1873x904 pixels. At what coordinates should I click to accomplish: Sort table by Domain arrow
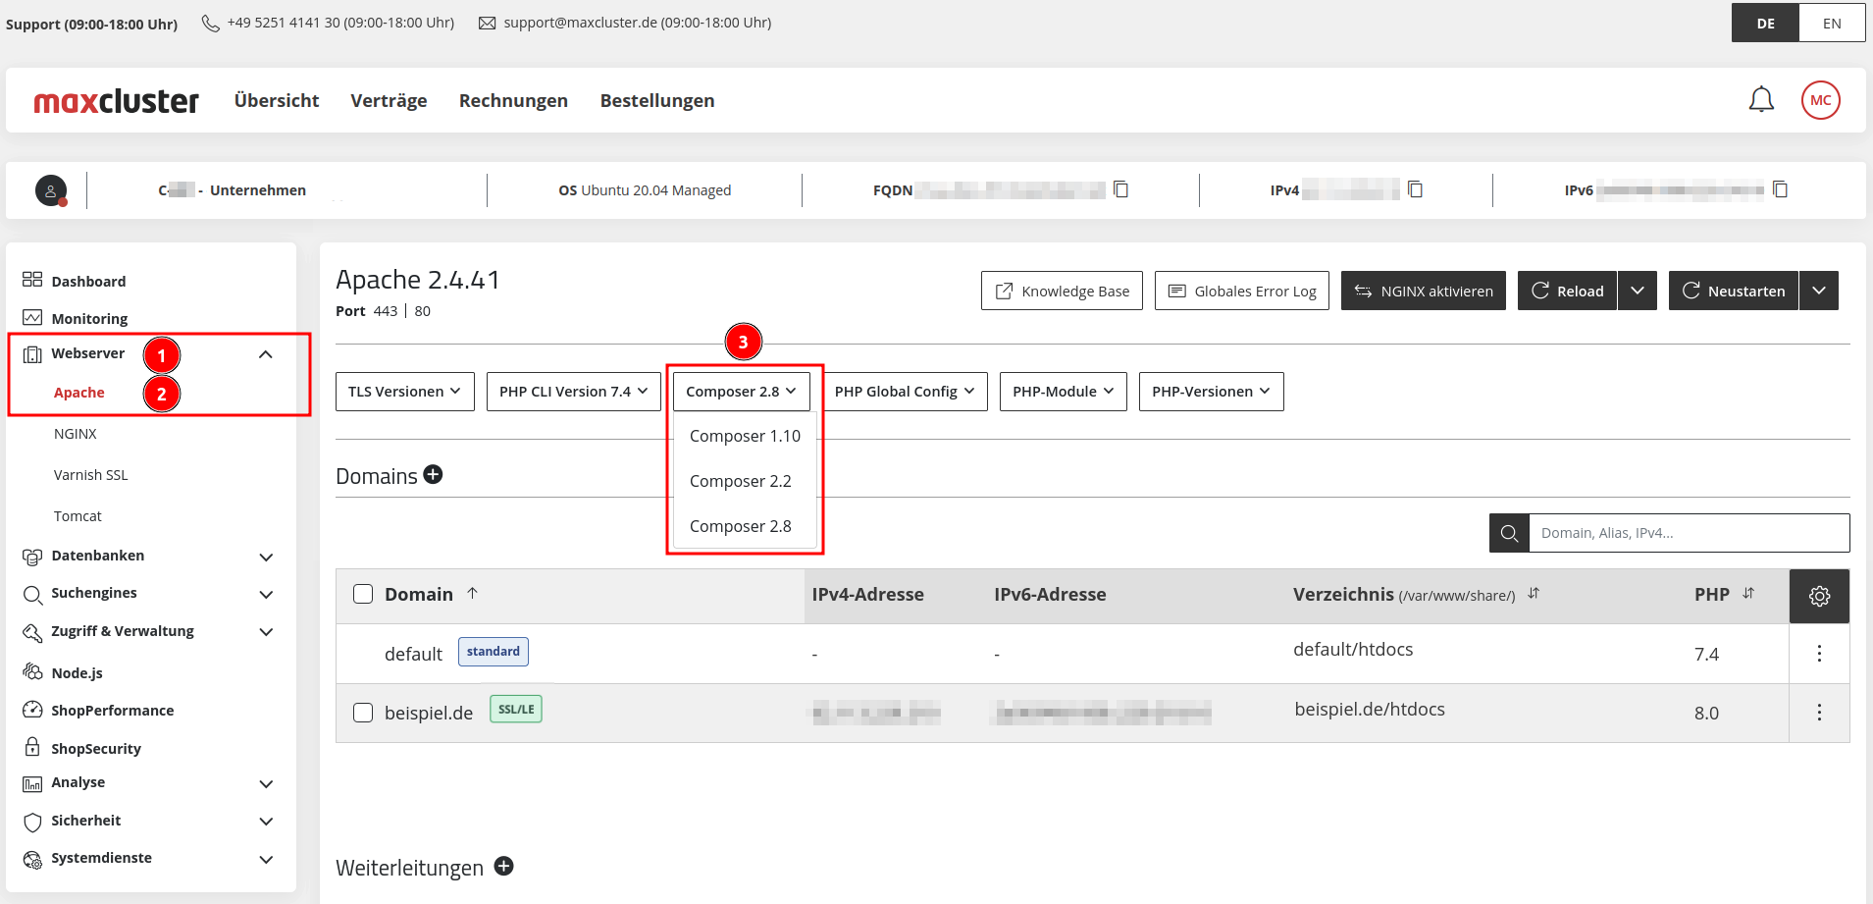point(473,593)
